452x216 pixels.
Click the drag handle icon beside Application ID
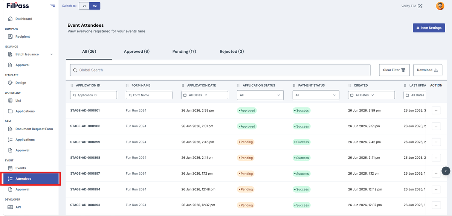coord(72,85)
